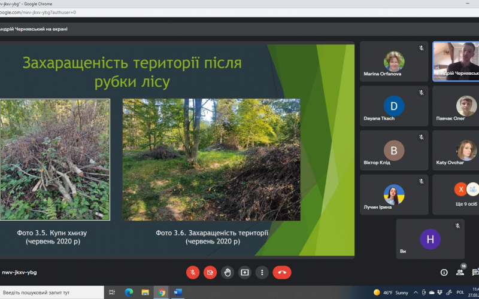Click the presenter banner 'Чернявський на екрані'
The image size is (479, 299).
(34, 29)
